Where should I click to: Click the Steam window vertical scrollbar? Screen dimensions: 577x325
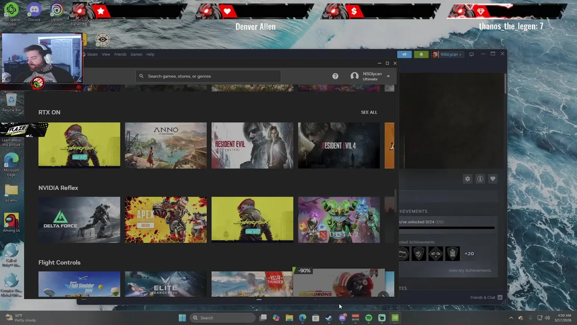[x=505, y=84]
